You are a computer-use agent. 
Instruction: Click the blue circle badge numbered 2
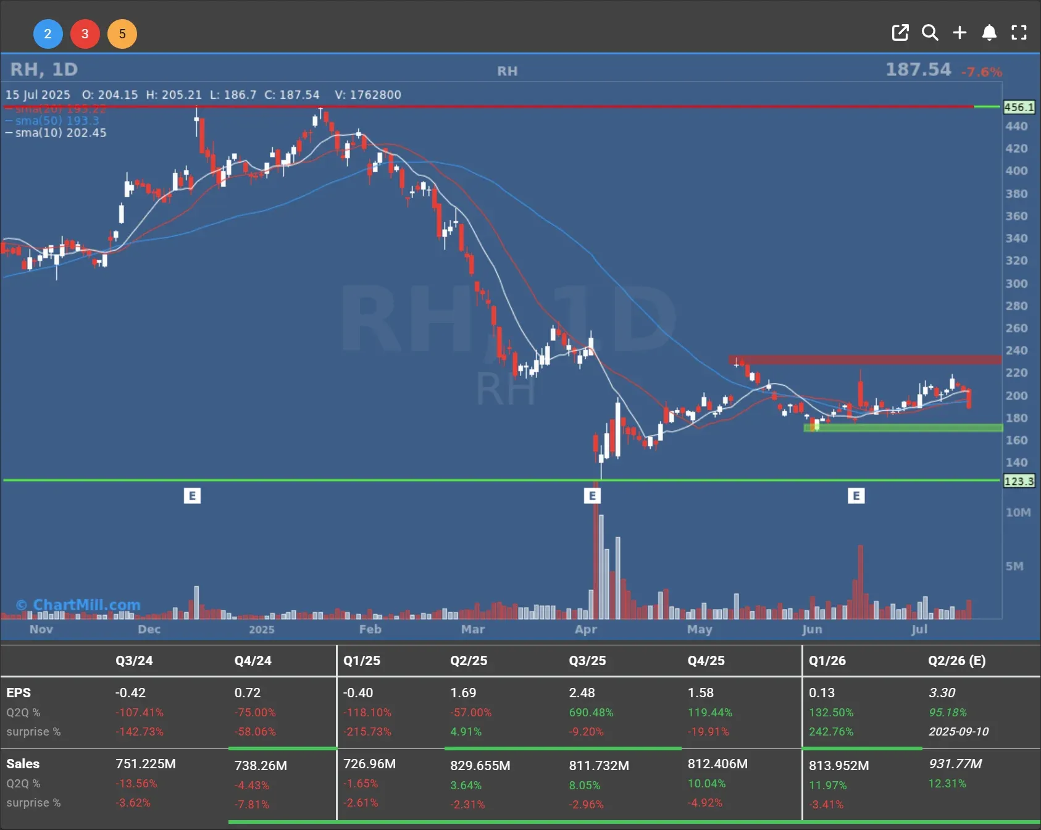(48, 34)
